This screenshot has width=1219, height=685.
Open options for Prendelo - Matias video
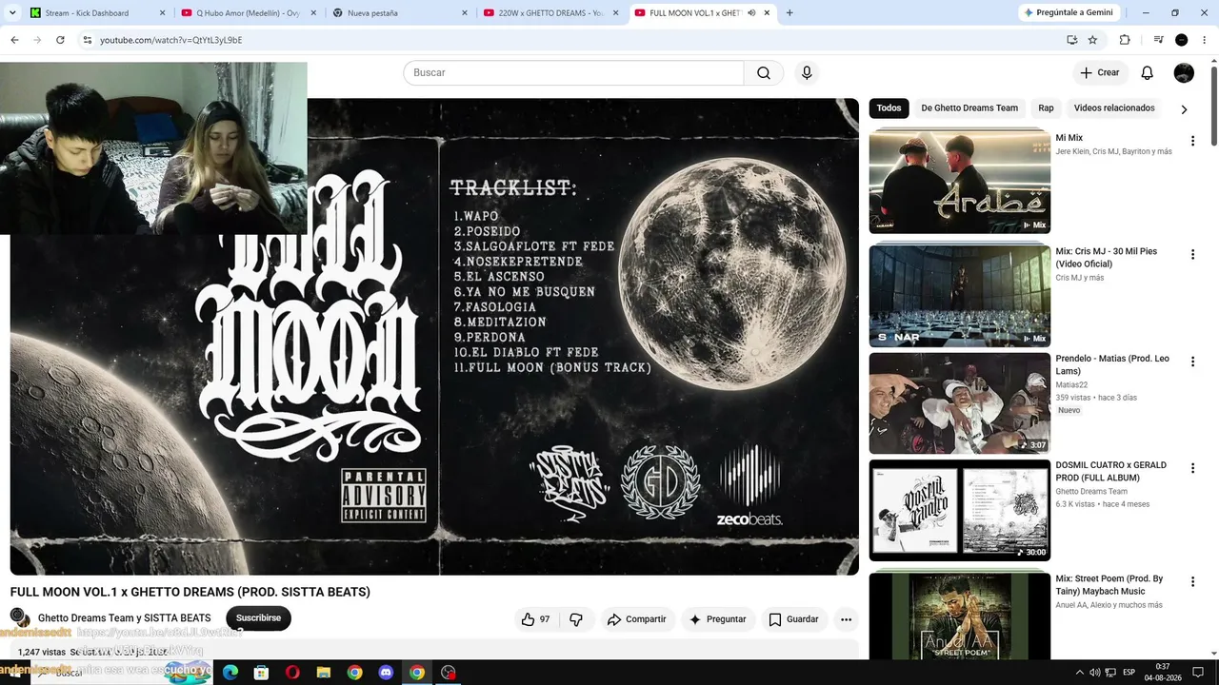click(x=1191, y=362)
